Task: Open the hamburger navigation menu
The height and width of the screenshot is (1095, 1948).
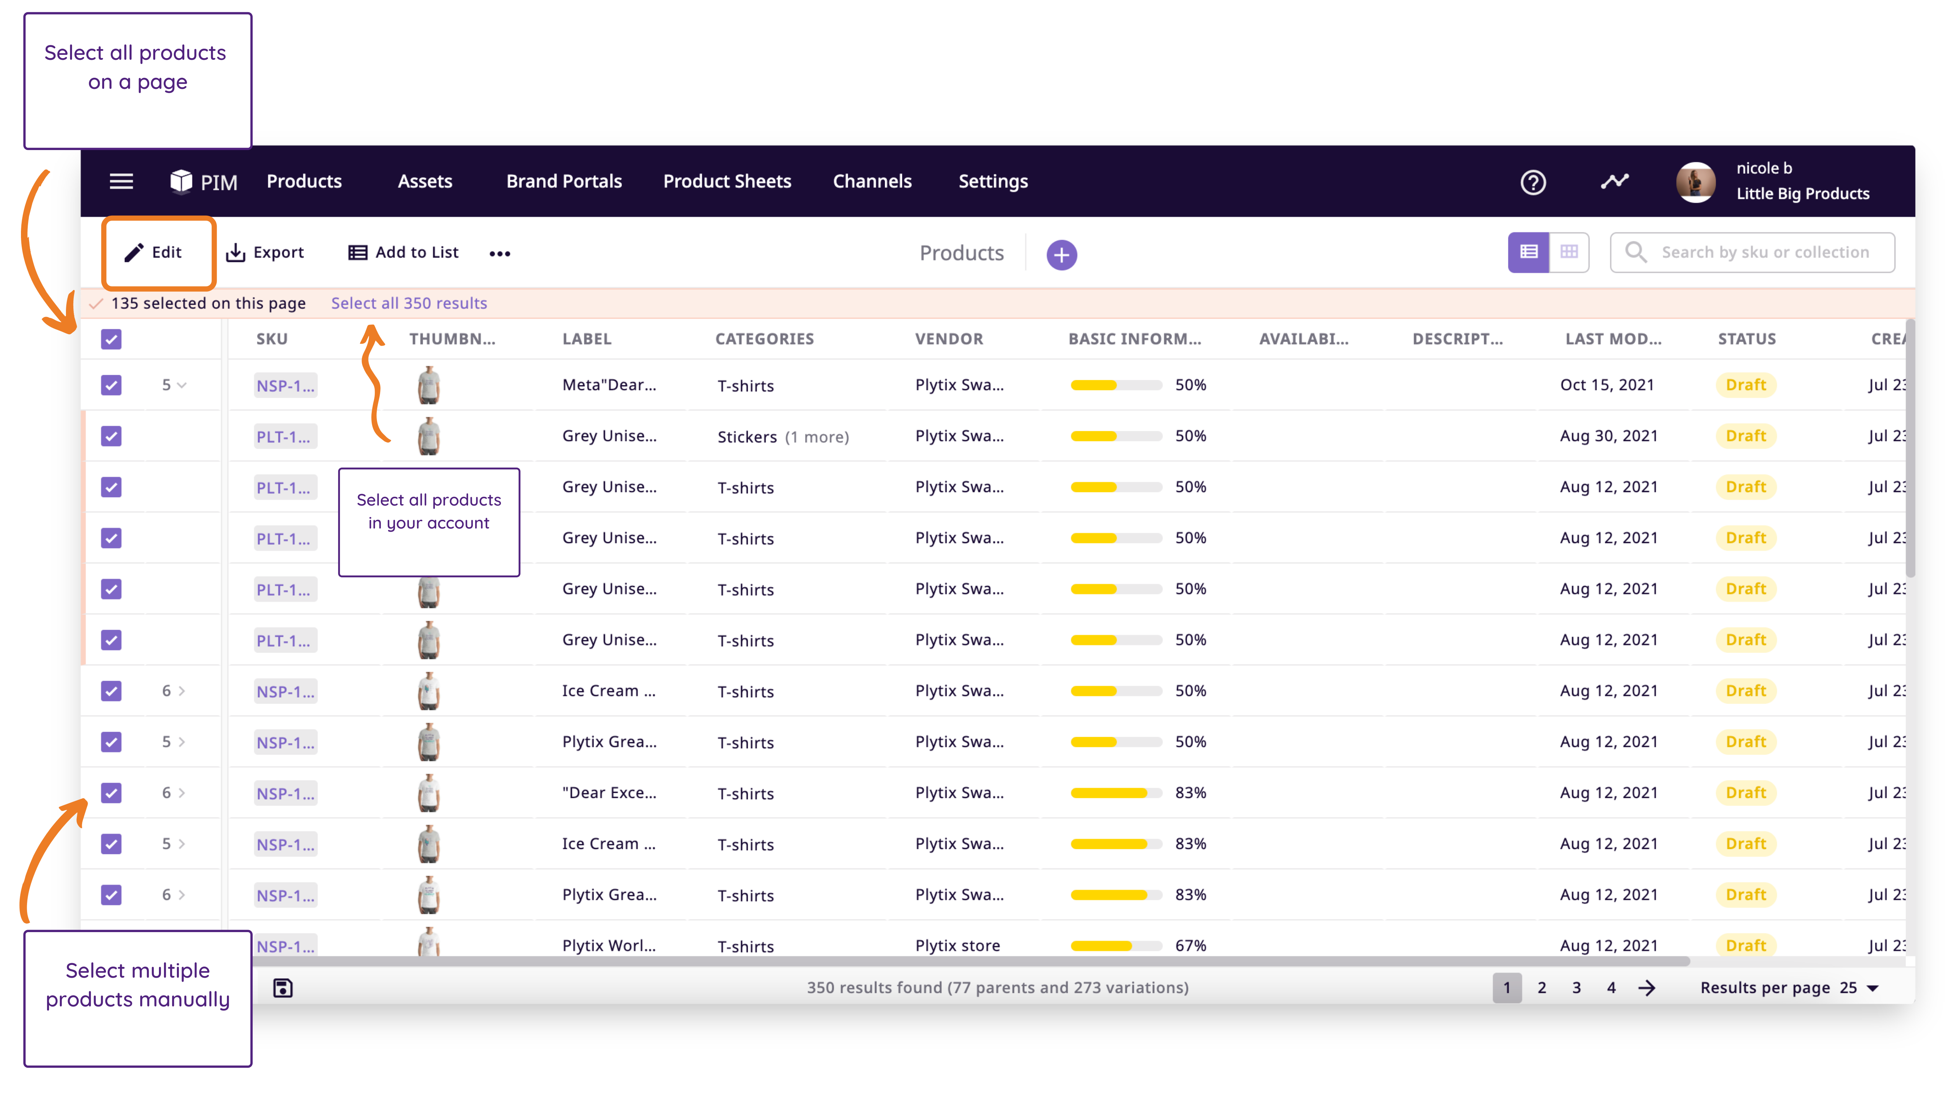Action: click(x=121, y=181)
